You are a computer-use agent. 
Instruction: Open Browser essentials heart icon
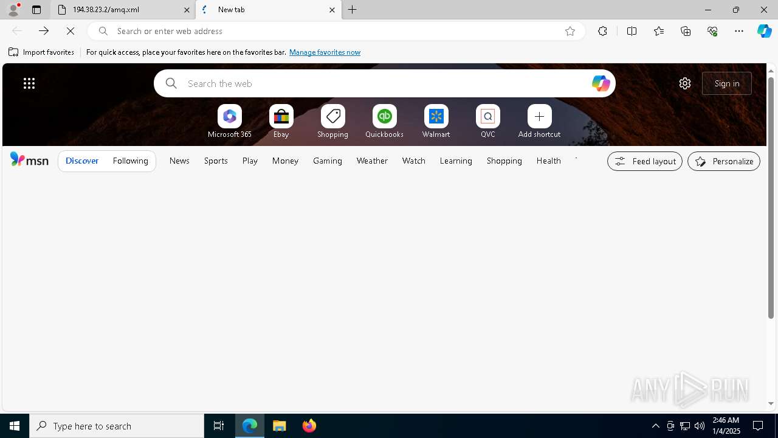(712, 31)
